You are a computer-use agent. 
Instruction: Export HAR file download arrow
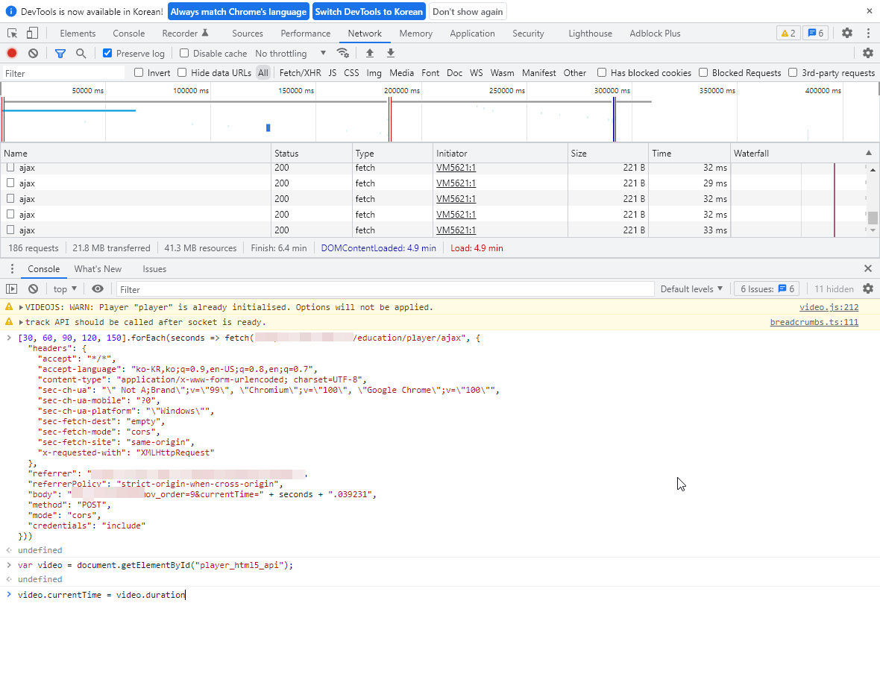tap(391, 53)
